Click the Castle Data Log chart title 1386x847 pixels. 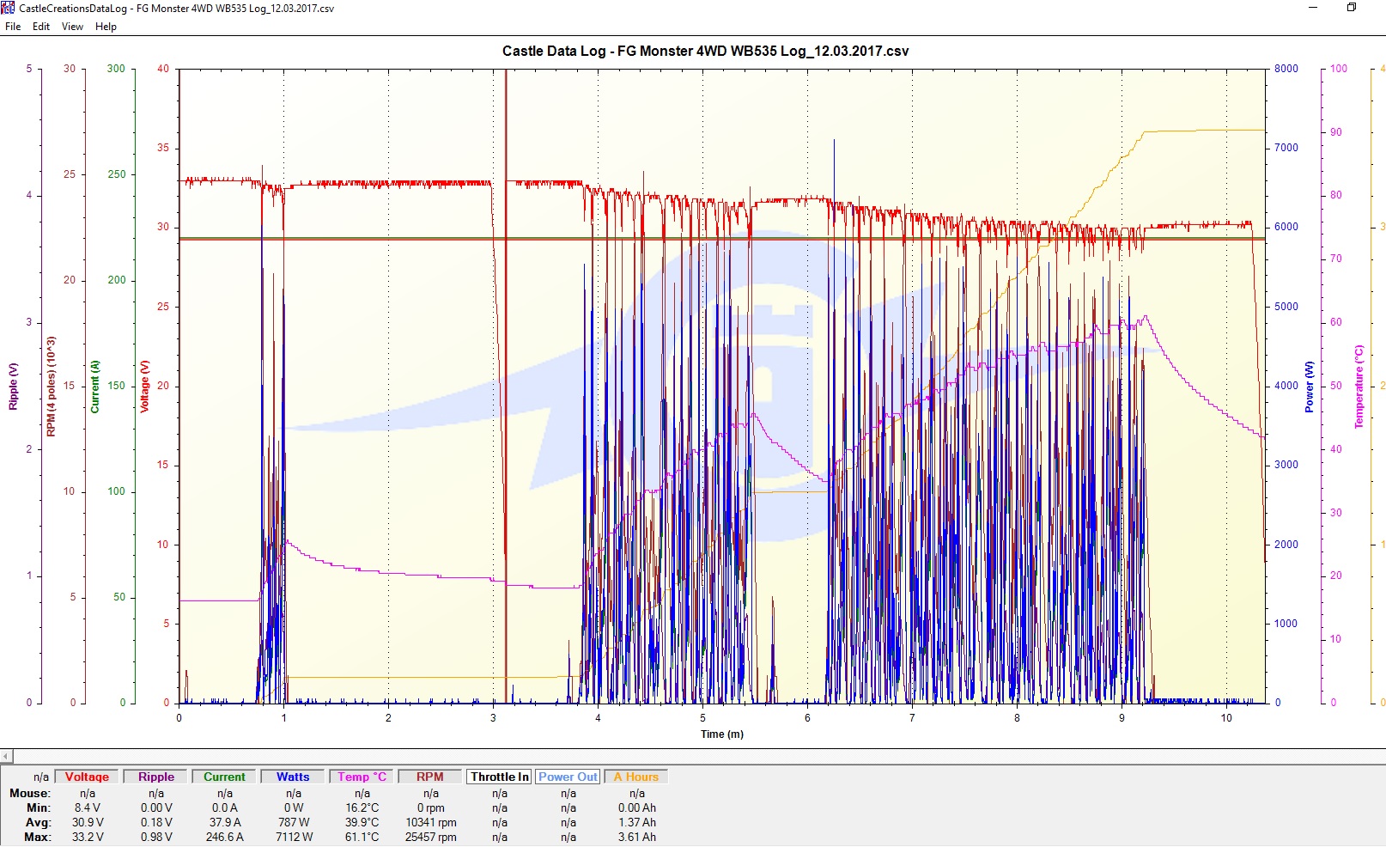point(705,51)
